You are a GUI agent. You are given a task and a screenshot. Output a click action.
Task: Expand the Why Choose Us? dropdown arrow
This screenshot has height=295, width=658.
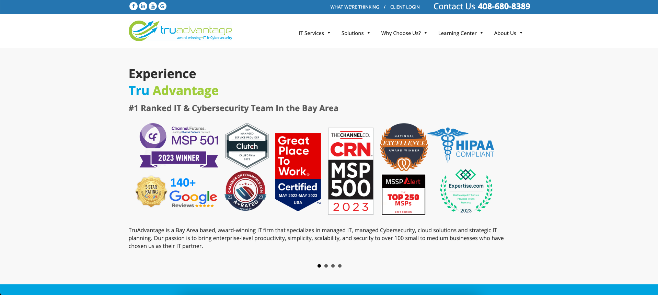(x=426, y=33)
